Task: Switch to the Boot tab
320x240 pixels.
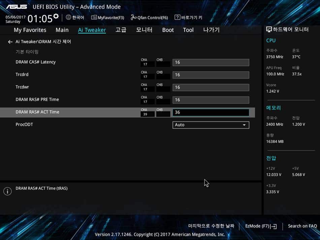Action: 168,30
